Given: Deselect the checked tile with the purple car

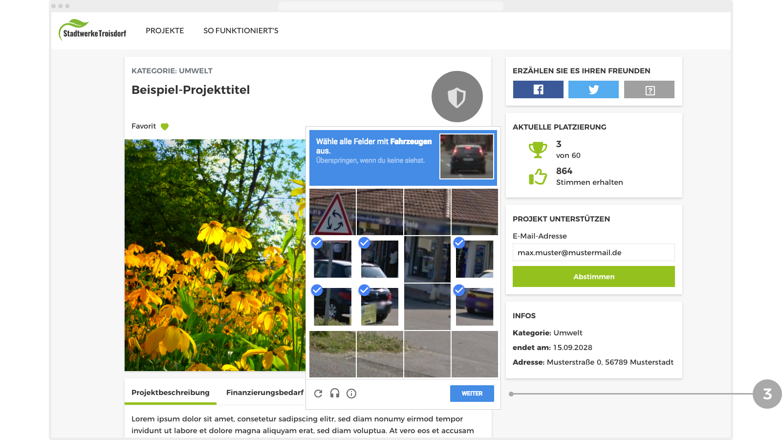Looking at the screenshot, I should pyautogui.click(x=475, y=307).
